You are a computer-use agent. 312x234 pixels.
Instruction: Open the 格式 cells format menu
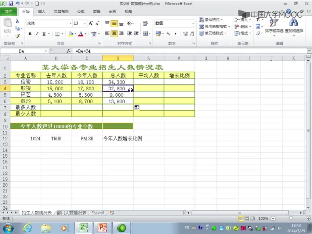(242, 33)
